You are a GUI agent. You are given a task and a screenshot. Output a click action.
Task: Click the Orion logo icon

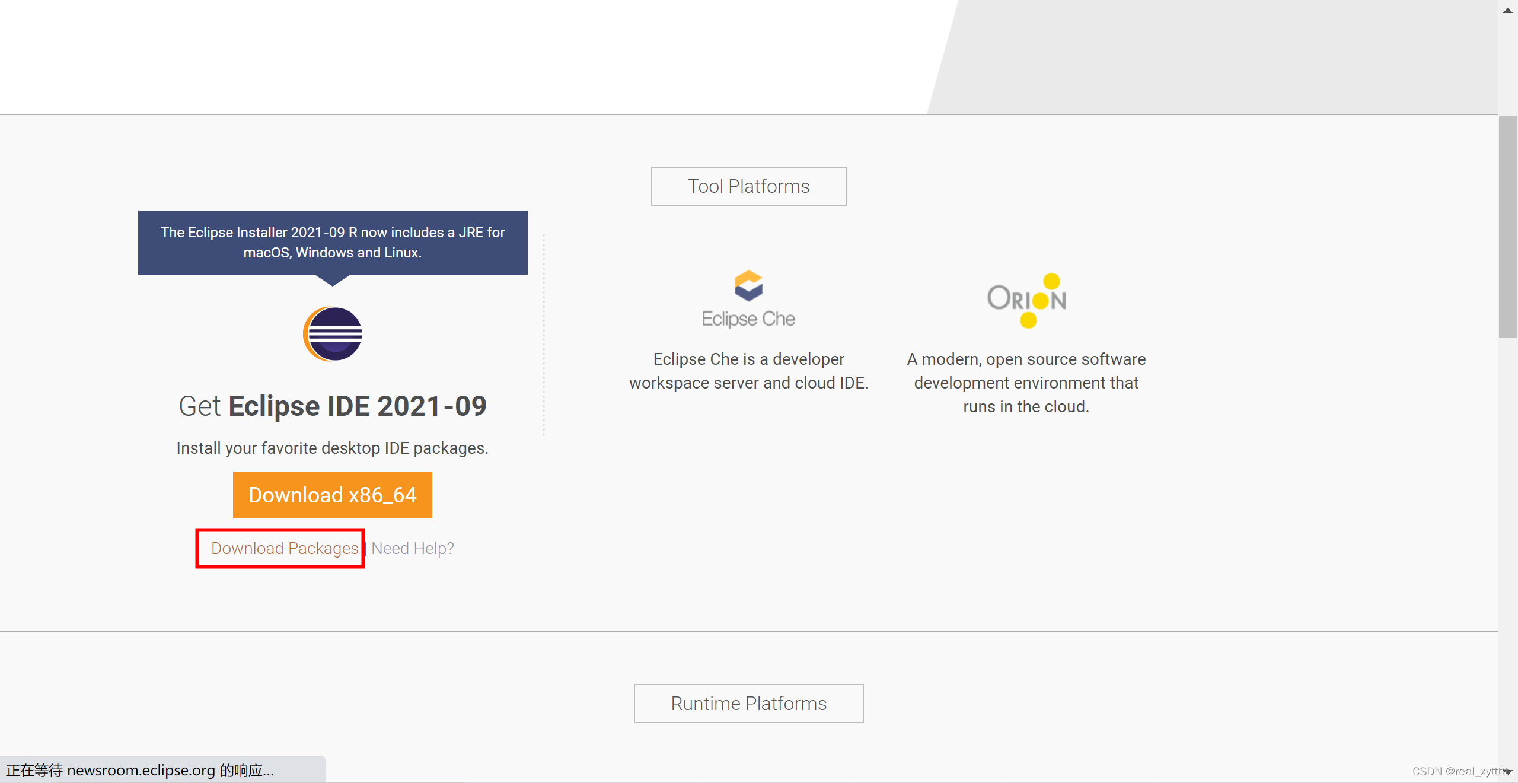1026,300
